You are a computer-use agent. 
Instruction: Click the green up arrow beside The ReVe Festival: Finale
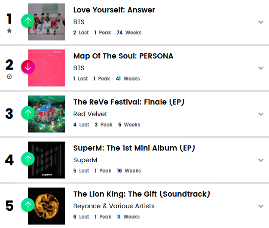tap(28, 113)
